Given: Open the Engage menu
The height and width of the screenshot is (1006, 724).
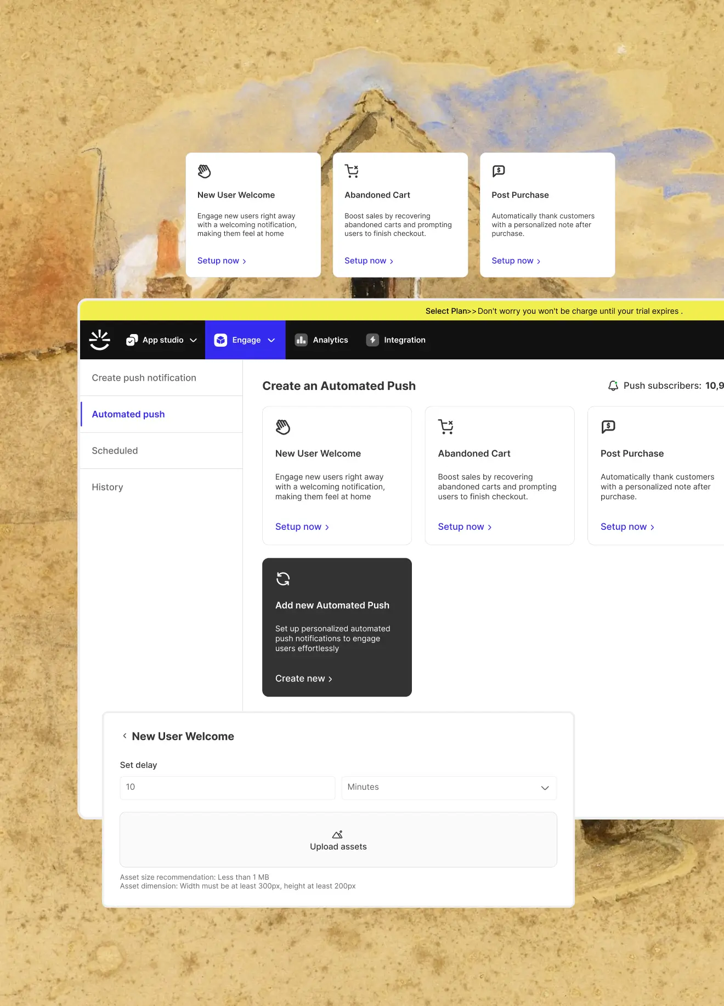Looking at the screenshot, I should (x=245, y=340).
